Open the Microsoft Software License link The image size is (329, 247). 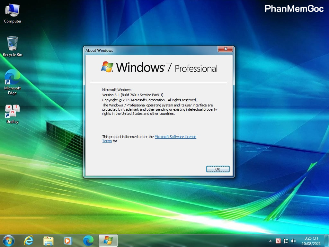[x=175, y=137]
